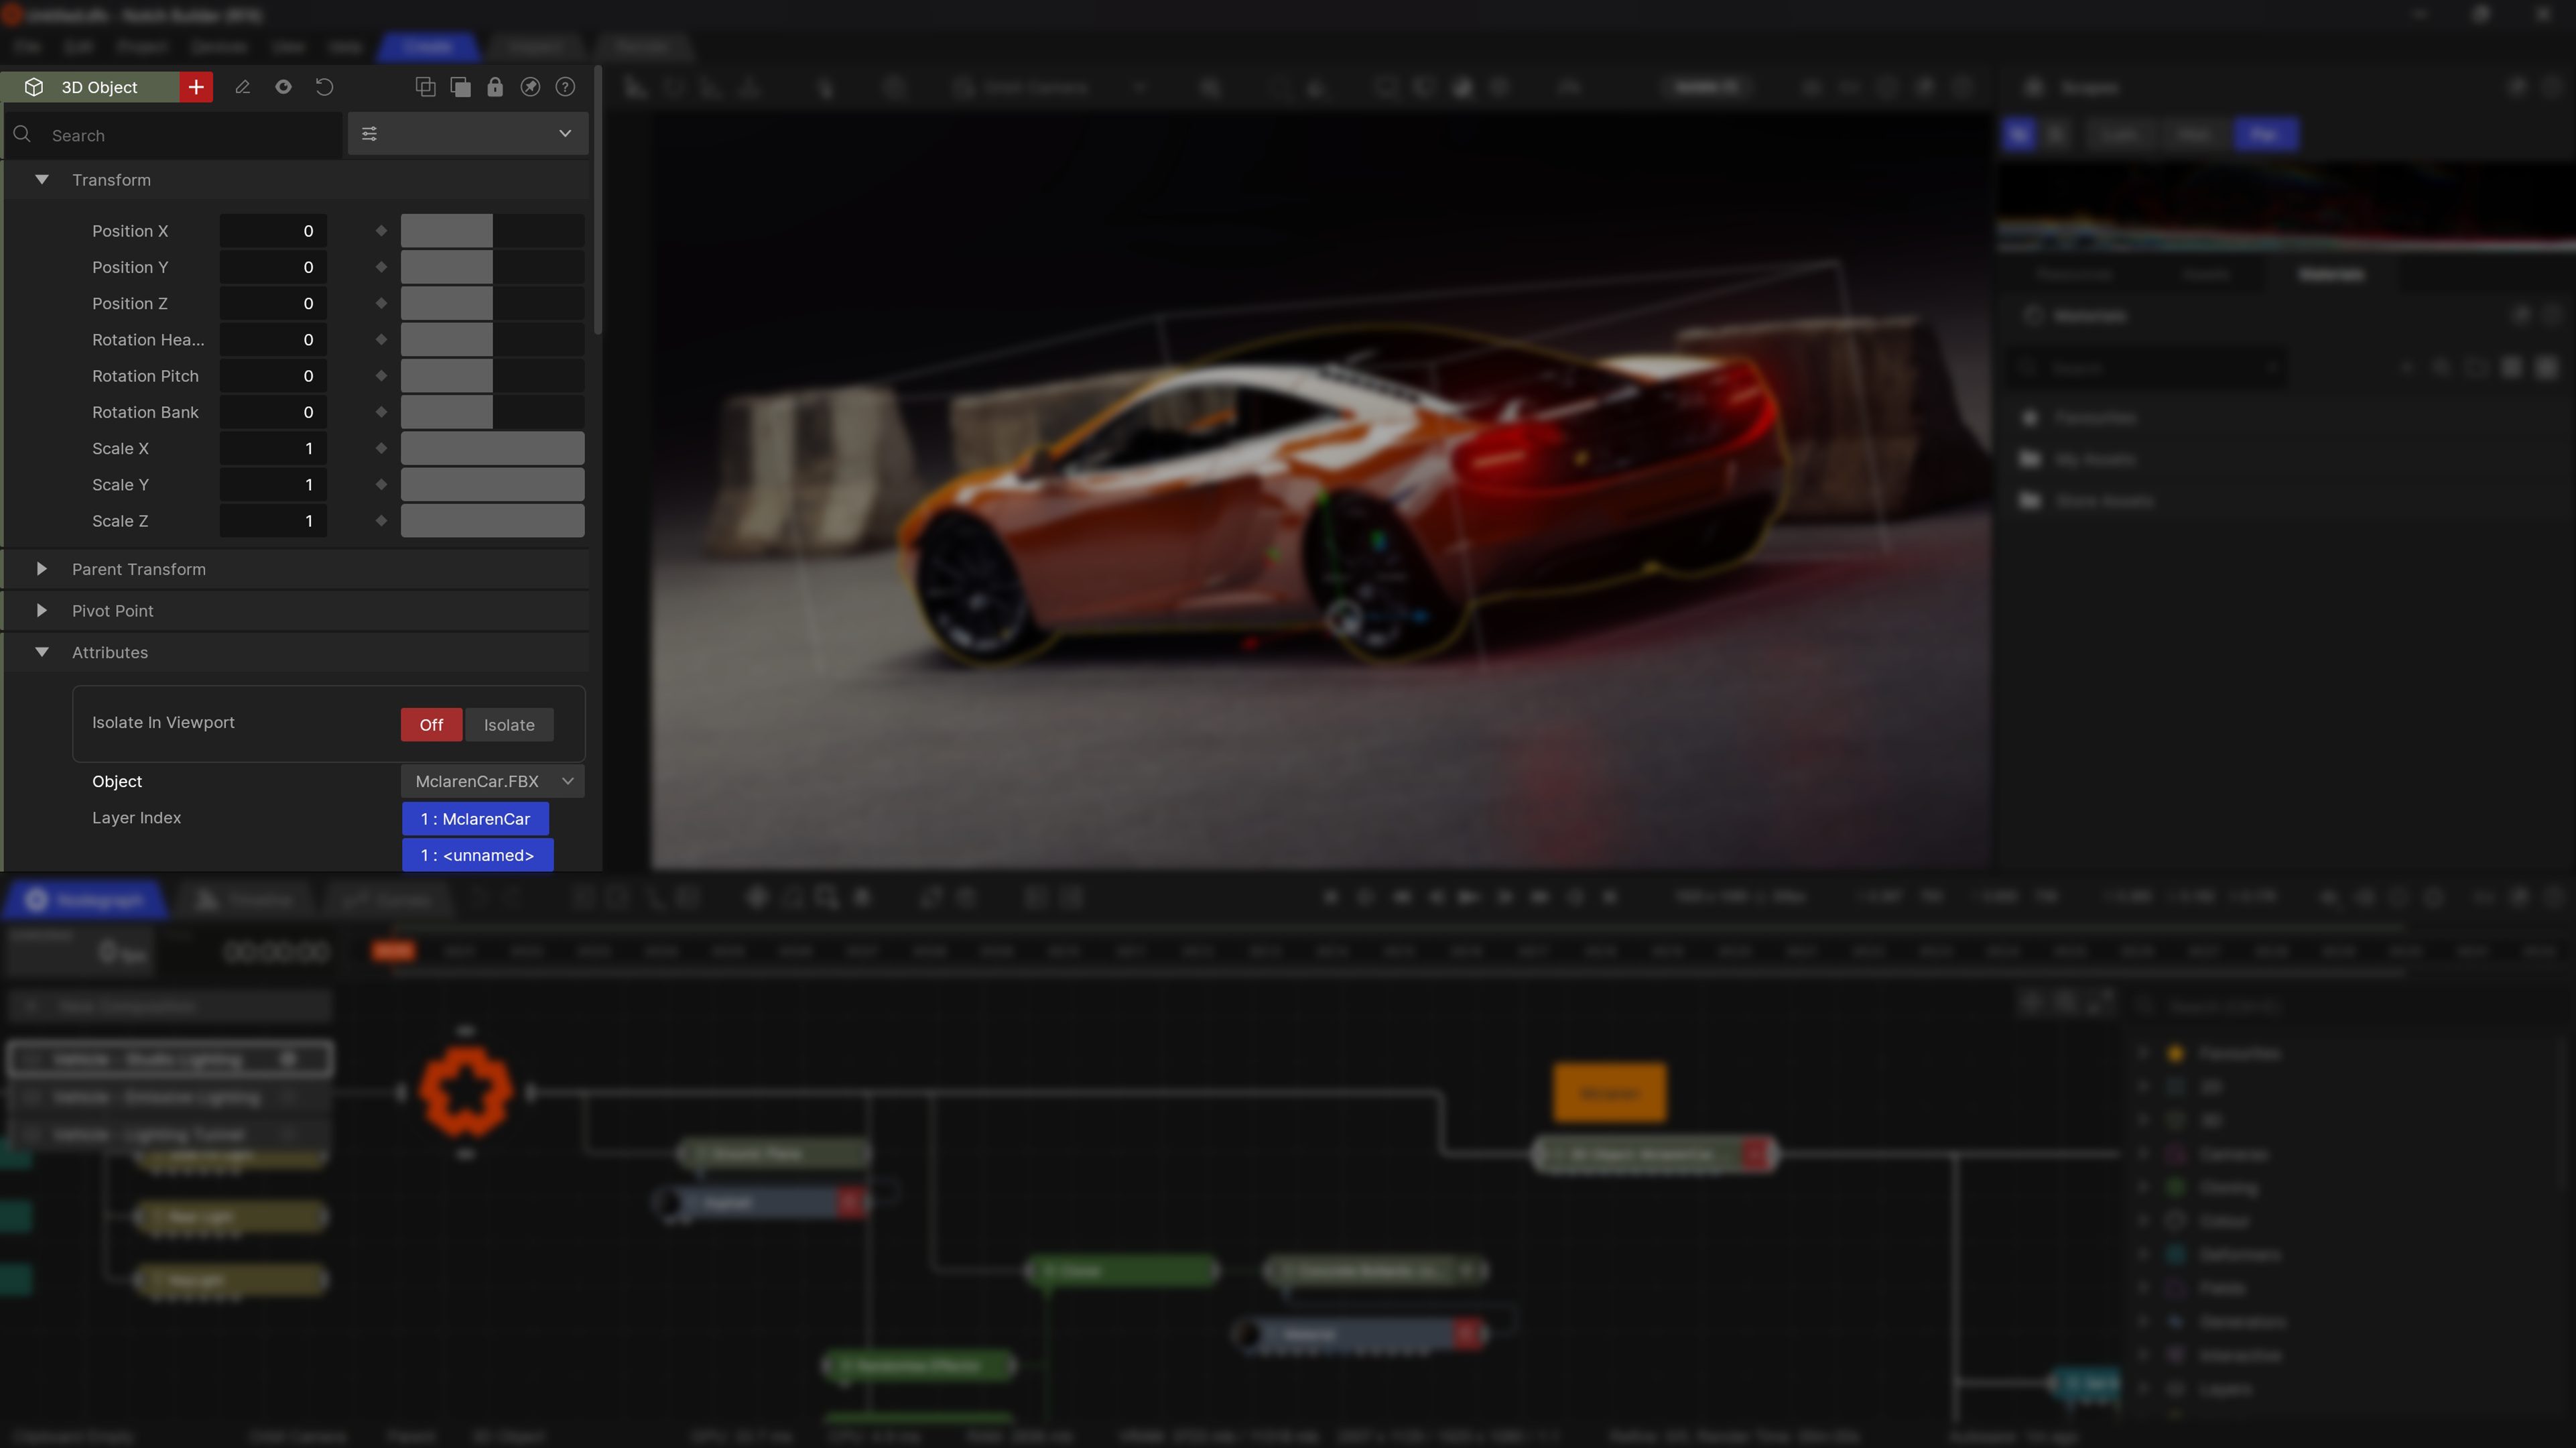The height and width of the screenshot is (1448, 2576).
Task: Click the Position X keyframe diamond
Action: point(381,231)
